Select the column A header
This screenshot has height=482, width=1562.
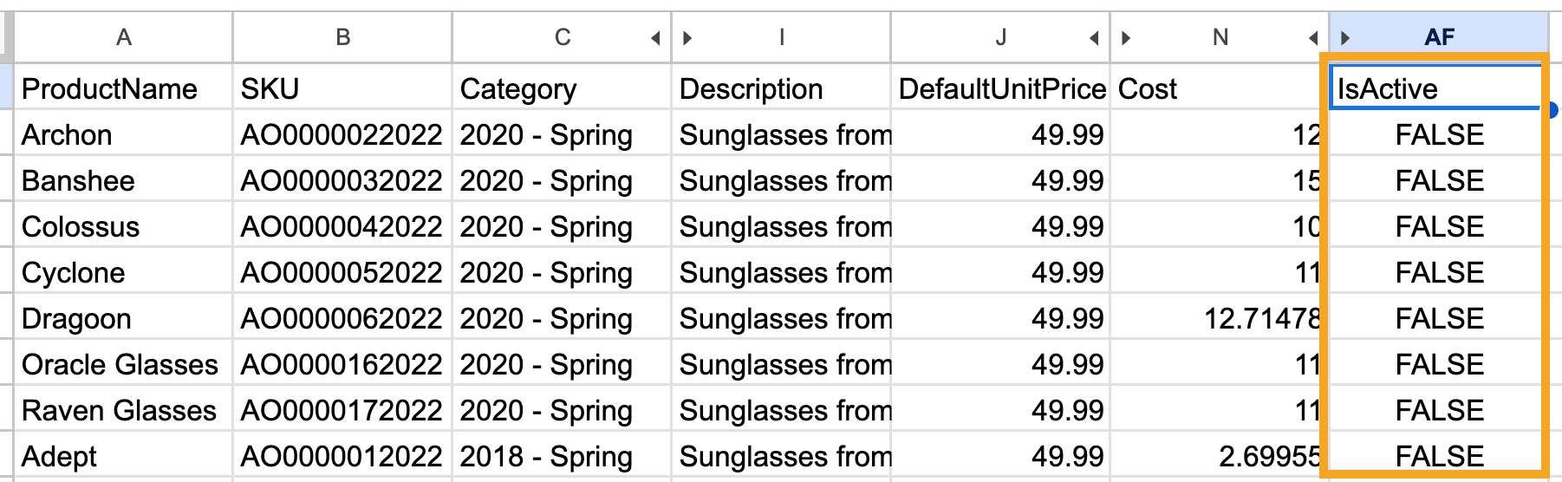click(123, 37)
